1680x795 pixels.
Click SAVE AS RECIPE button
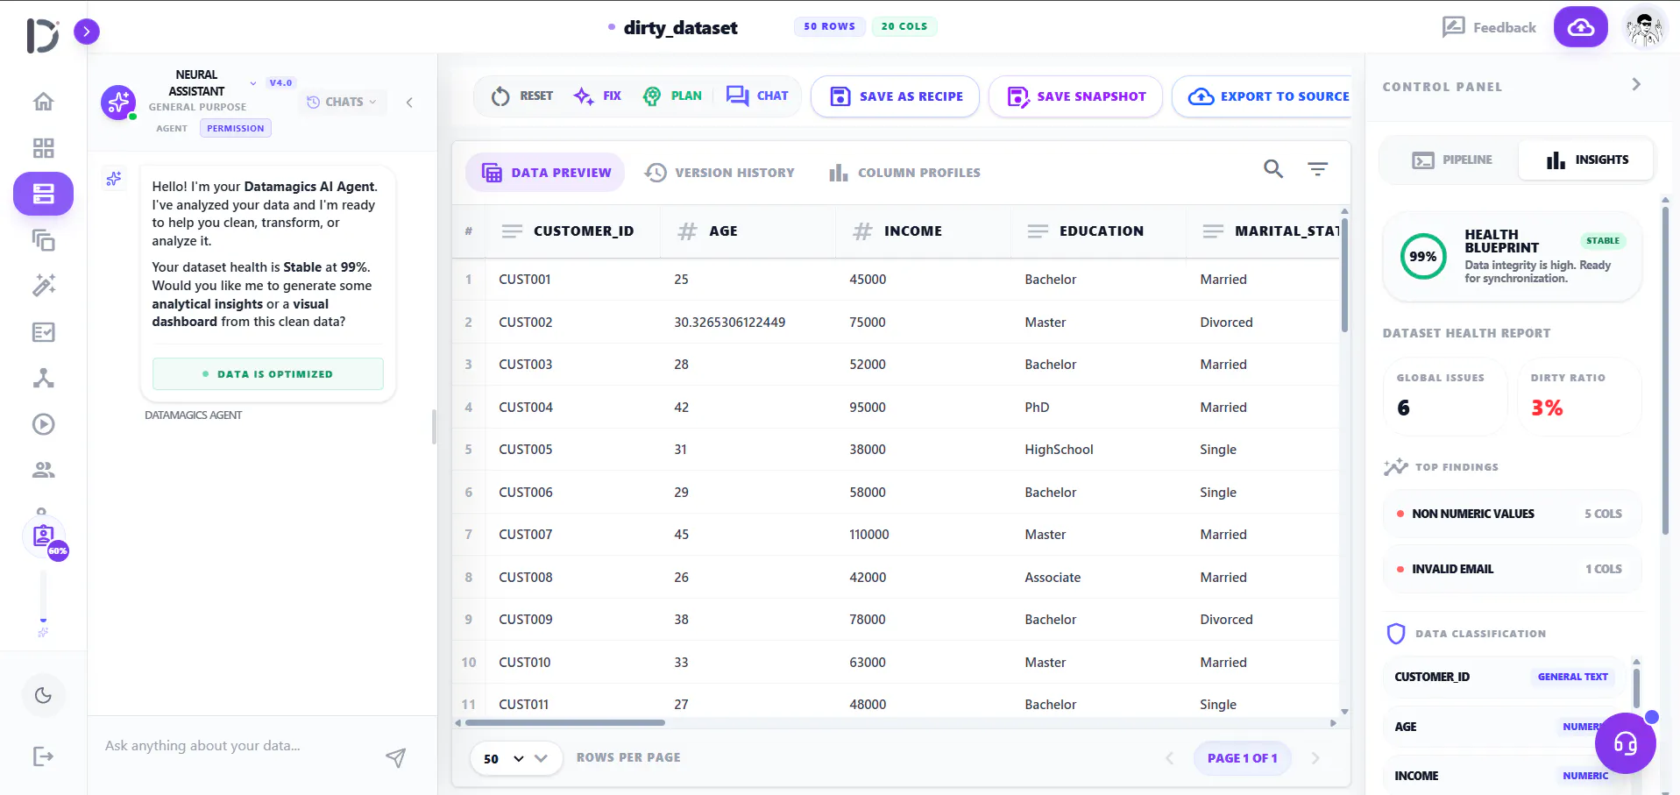[895, 96]
